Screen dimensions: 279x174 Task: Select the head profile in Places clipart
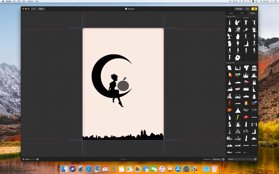click(229, 68)
